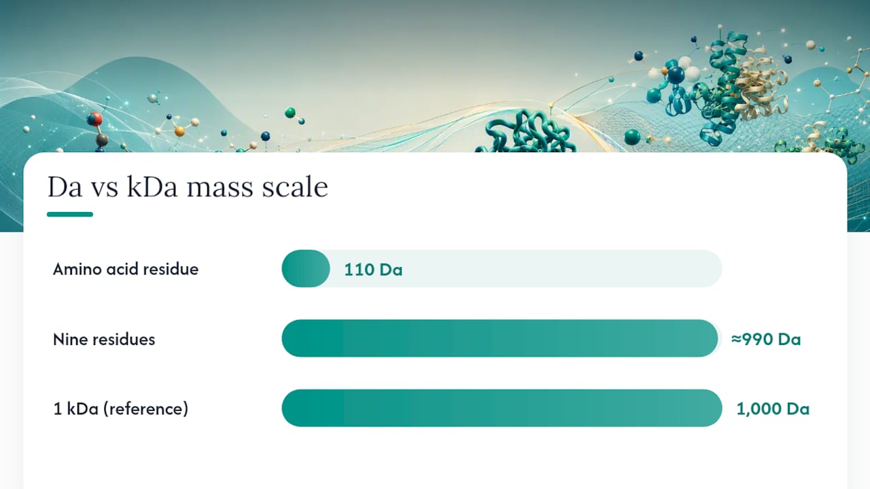Click the small green sphere in the banner

pyautogui.click(x=290, y=113)
